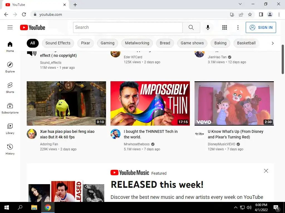Open DisneyMusicVEVO channel name

click(221, 144)
